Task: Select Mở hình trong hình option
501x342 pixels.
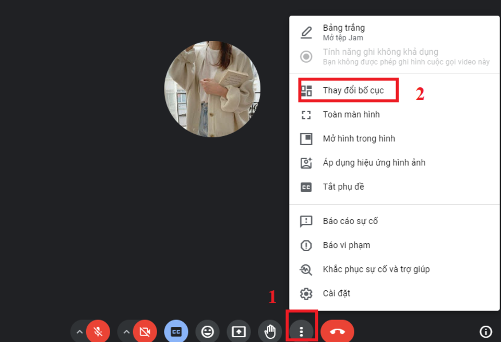Action: click(359, 138)
